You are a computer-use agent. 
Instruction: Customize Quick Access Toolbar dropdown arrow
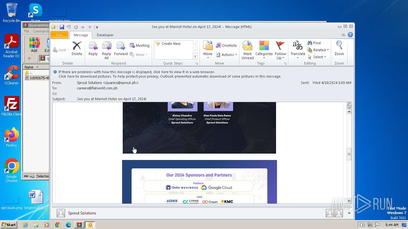coord(97,27)
